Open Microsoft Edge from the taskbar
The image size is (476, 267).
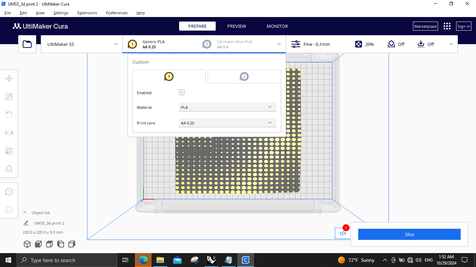[x=143, y=260]
